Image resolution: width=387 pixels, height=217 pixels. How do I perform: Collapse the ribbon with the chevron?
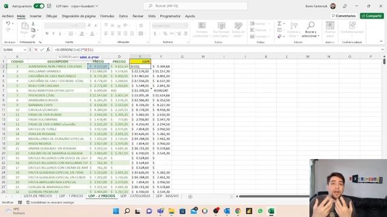pos(381,42)
